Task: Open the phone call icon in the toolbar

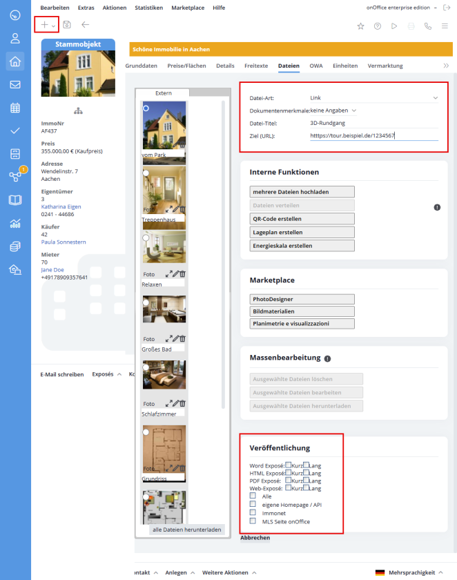Action: [x=428, y=26]
